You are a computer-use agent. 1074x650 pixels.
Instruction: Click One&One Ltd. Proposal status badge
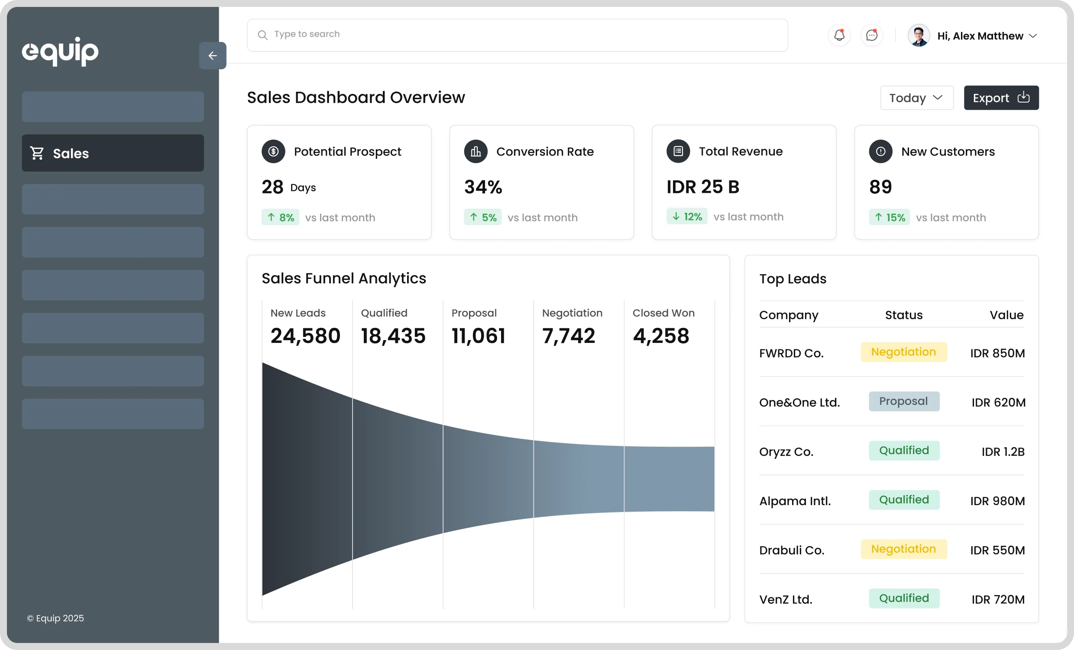tap(903, 401)
